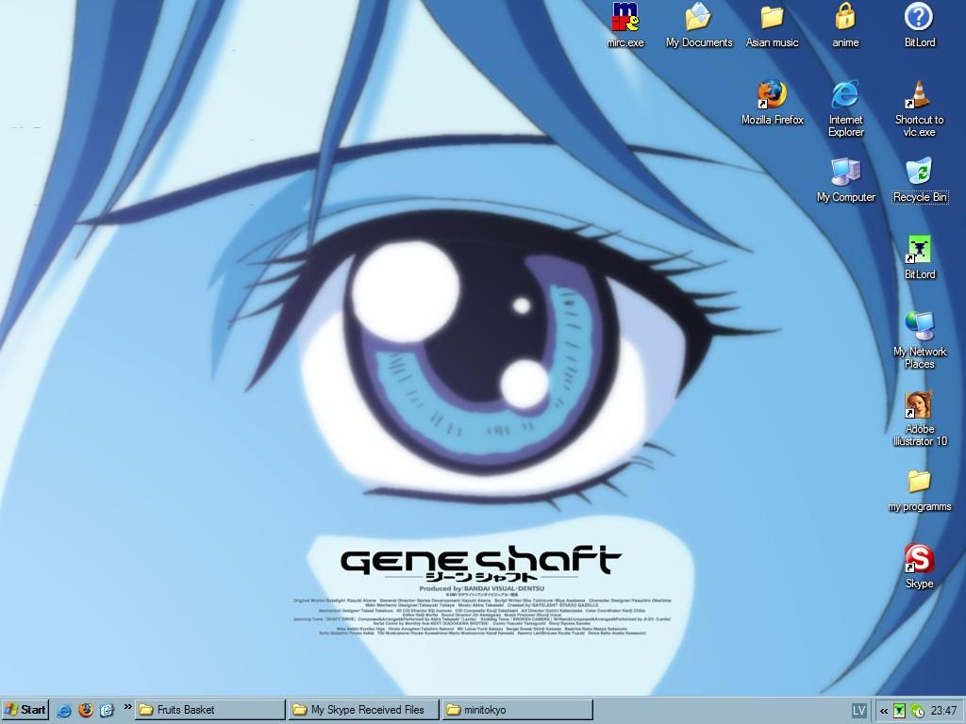Launch Firefox from Quick Launch bar

coord(86,711)
